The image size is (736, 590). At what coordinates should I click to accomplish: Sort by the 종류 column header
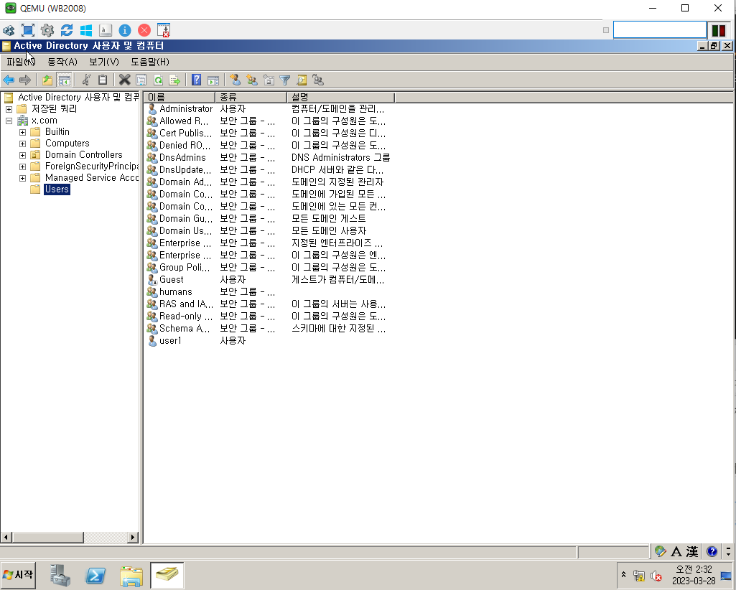coord(251,97)
